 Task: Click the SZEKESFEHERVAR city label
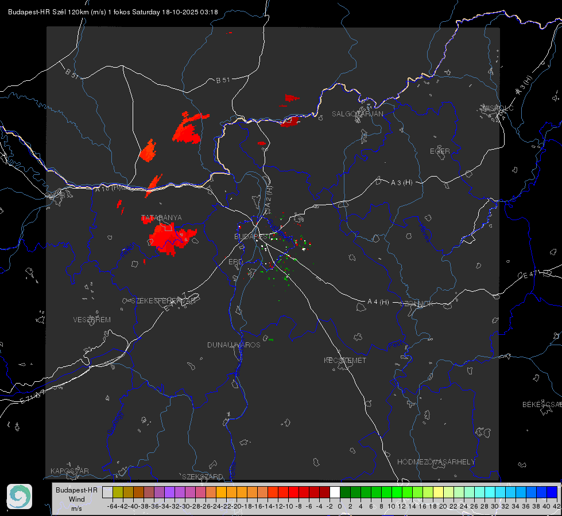163,301
